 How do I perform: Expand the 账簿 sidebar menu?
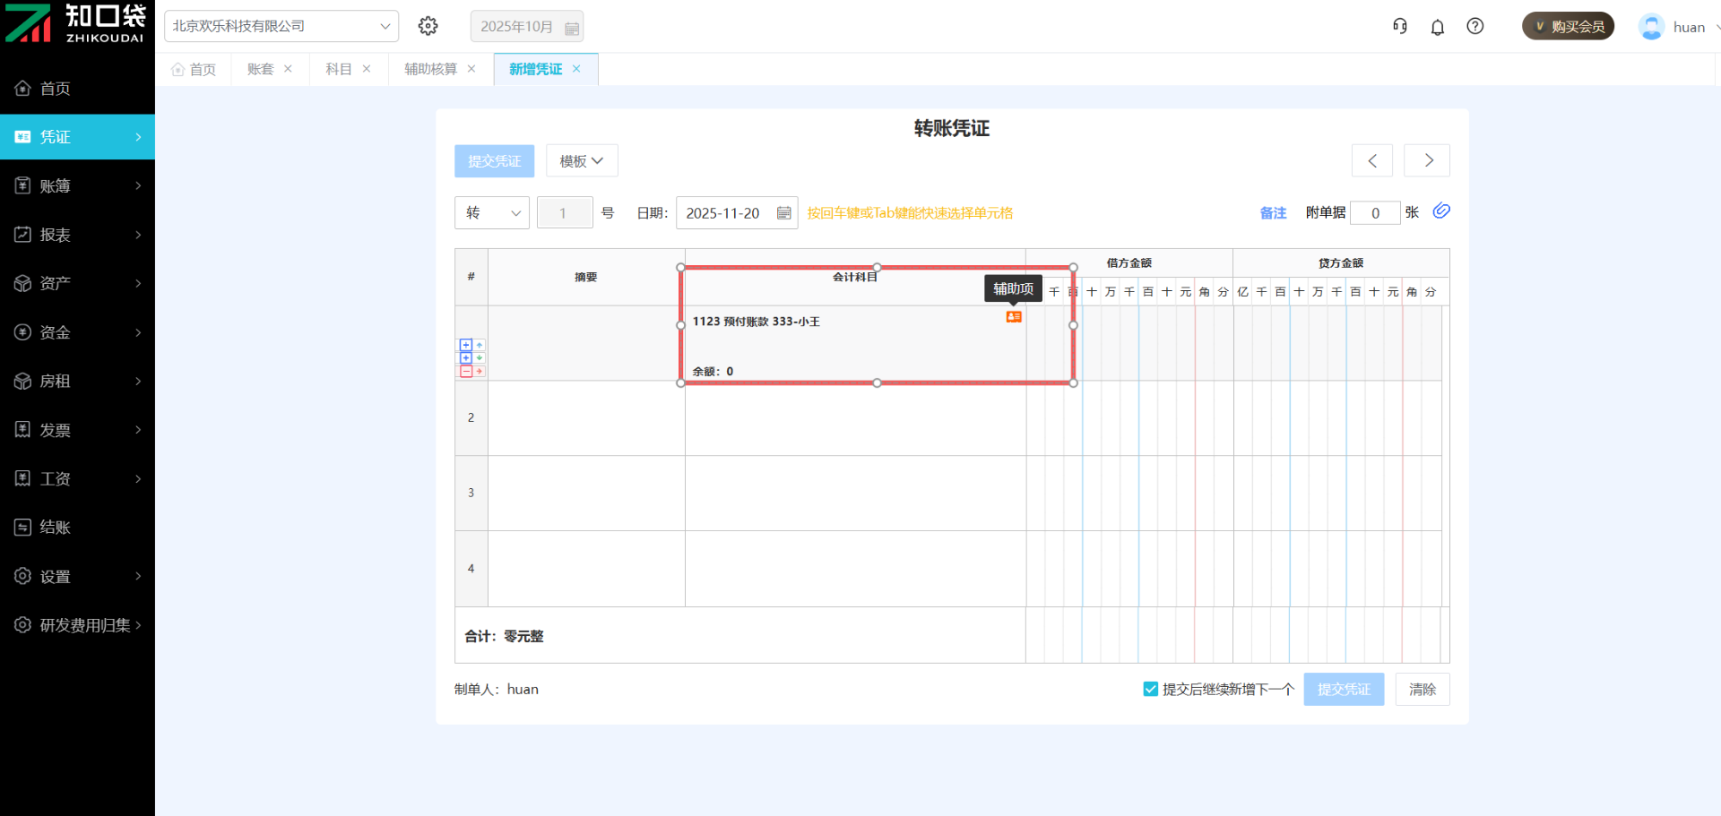(78, 186)
